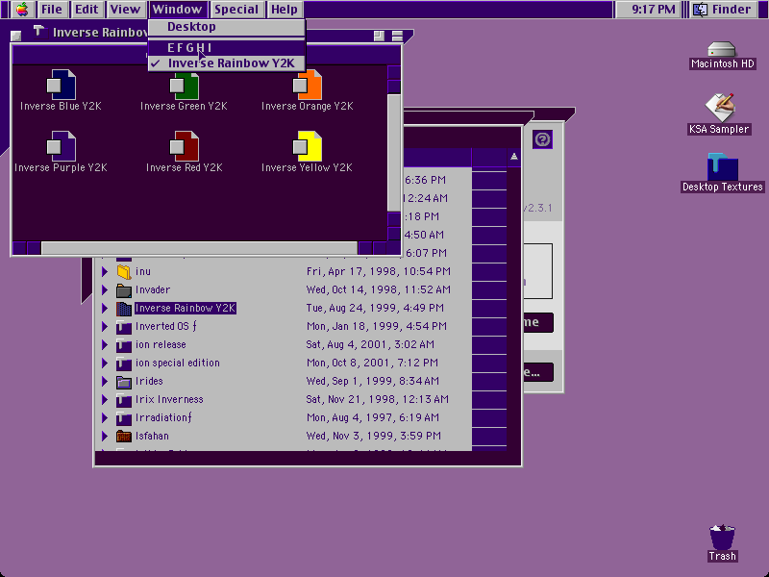Screen dimensions: 769x577
Task: Open the File menu
Action: 52,10
